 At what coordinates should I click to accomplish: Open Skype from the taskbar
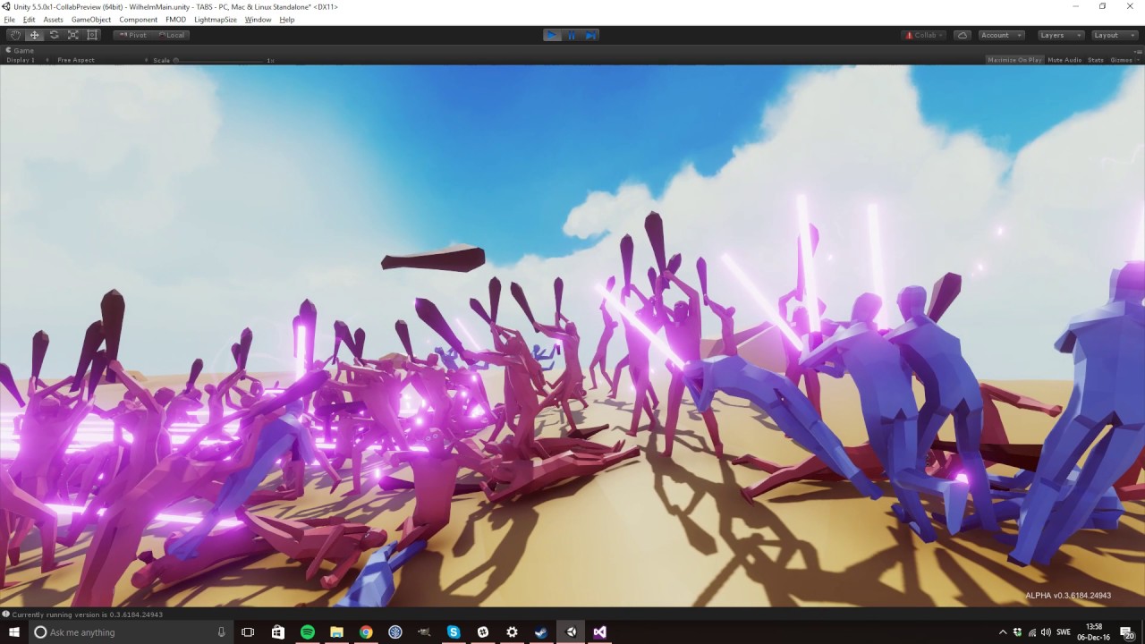454,631
